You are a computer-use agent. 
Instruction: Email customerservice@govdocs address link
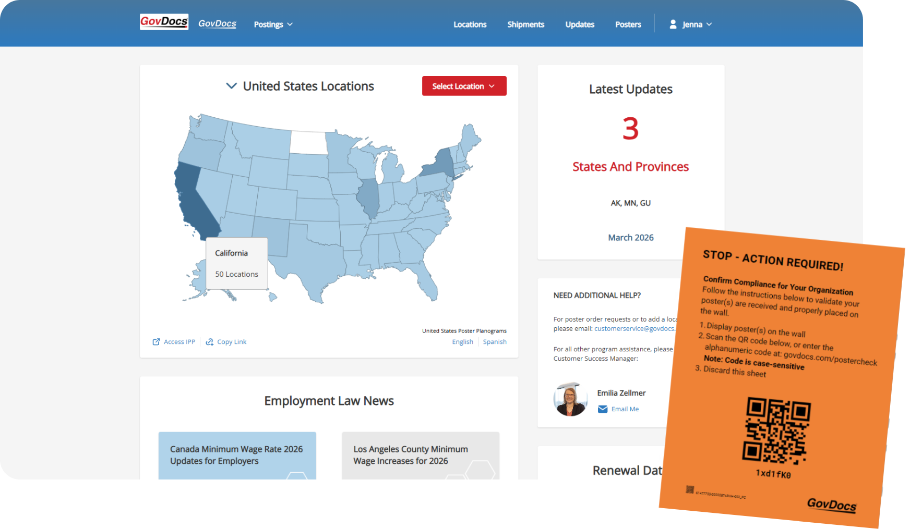click(635, 329)
